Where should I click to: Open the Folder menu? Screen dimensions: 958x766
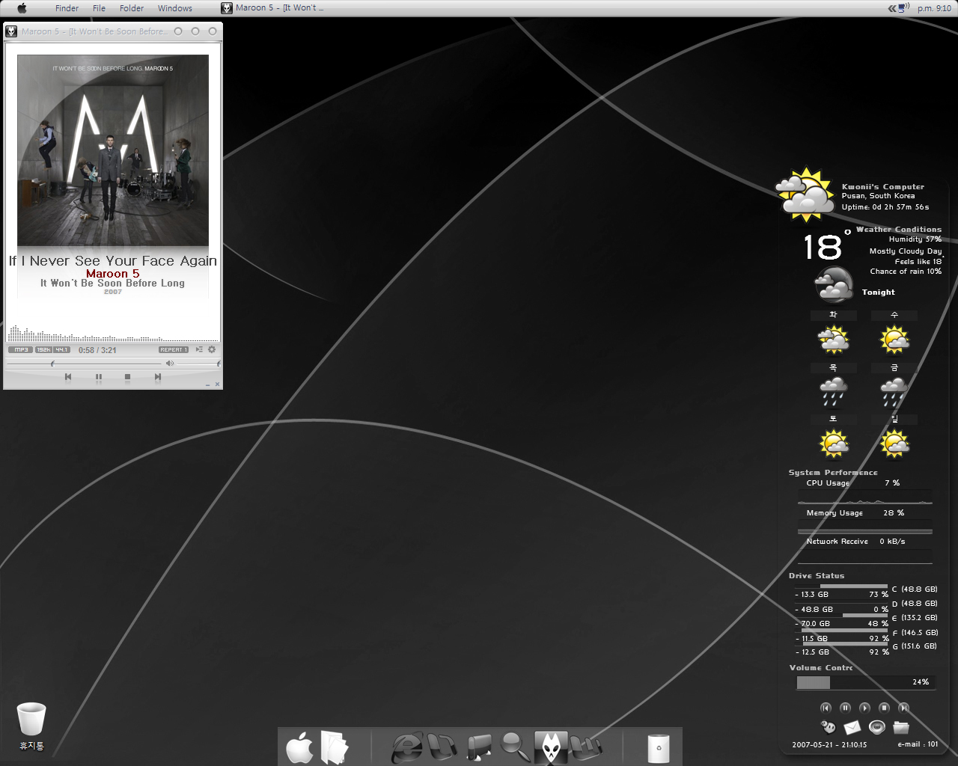point(132,8)
